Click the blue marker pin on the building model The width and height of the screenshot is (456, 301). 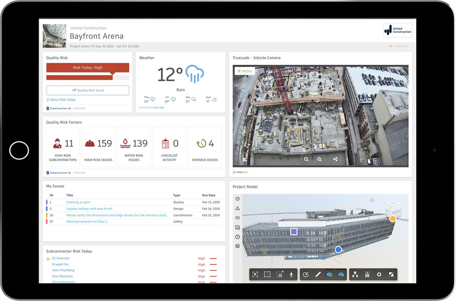tap(339, 250)
